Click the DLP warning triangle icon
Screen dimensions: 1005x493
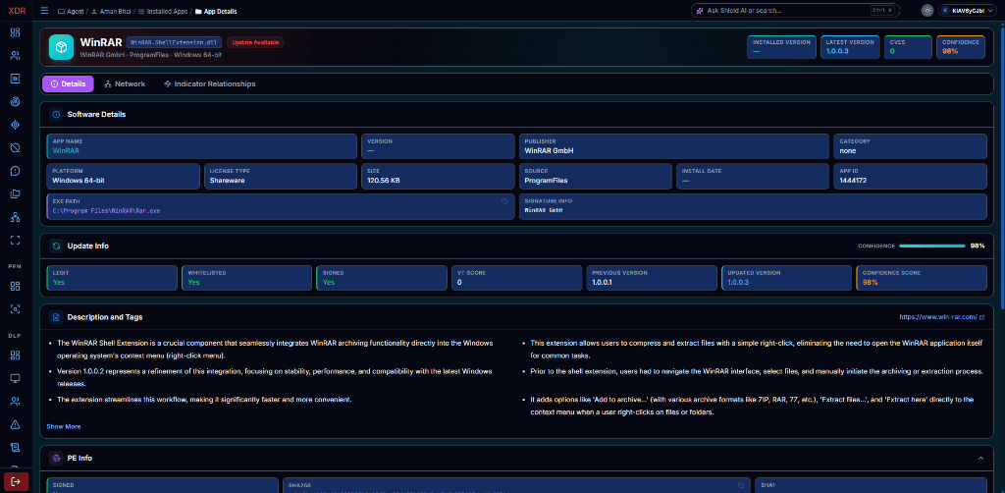pos(16,424)
